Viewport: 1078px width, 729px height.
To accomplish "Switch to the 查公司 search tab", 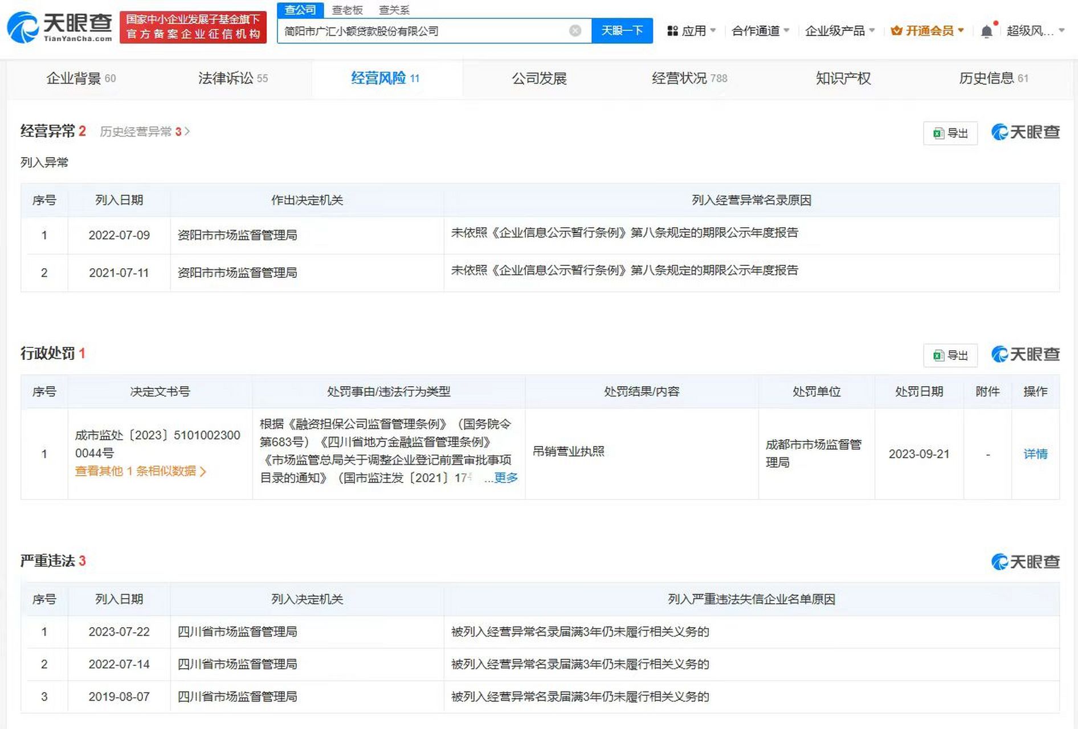I will pyautogui.click(x=300, y=10).
